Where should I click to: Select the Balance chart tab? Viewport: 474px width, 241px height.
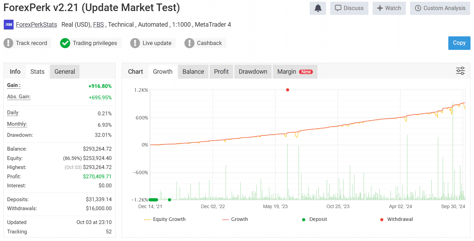193,72
